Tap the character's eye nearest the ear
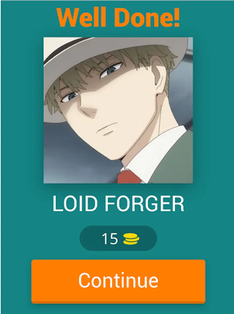The height and width of the screenshot is (314, 234). [x=111, y=70]
